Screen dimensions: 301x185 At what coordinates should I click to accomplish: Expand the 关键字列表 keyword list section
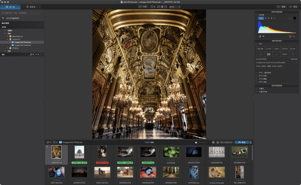point(256,92)
